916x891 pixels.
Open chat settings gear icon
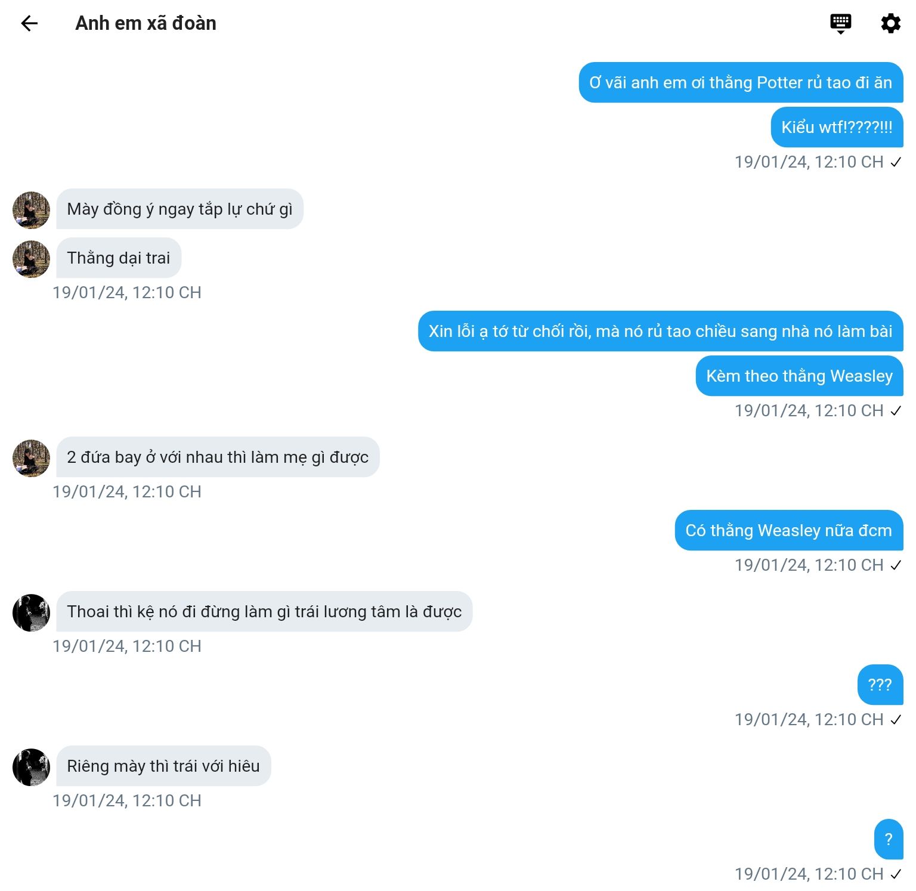click(890, 23)
